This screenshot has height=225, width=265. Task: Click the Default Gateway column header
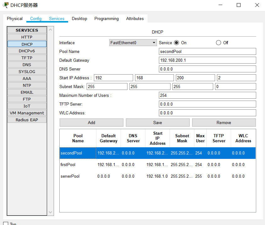[109, 138]
